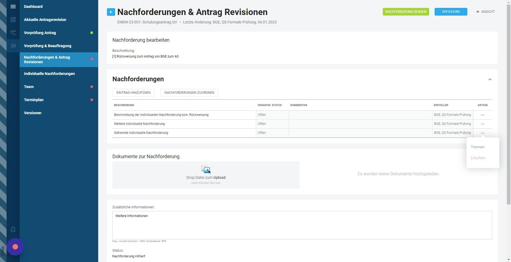Click into Zusätzliche Informationen text area
The width and height of the screenshot is (511, 262).
pos(302,225)
